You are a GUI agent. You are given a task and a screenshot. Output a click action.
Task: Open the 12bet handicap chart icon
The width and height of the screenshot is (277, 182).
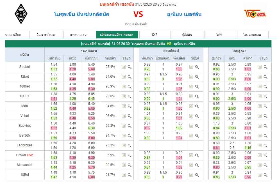tap(191, 77)
